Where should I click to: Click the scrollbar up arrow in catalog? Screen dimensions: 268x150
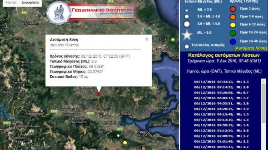(x=264, y=81)
